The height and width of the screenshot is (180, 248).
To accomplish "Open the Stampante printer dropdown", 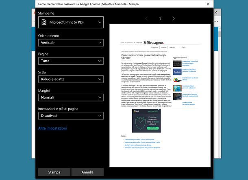I will (71, 22).
